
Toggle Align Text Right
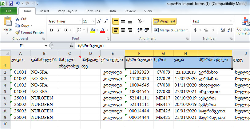[x=130, y=30]
